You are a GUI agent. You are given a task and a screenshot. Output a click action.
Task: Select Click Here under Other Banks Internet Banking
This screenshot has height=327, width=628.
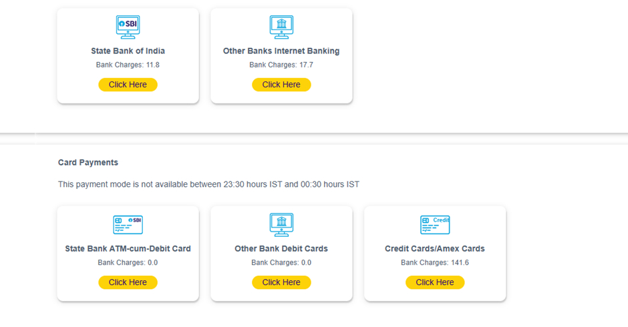coord(281,85)
